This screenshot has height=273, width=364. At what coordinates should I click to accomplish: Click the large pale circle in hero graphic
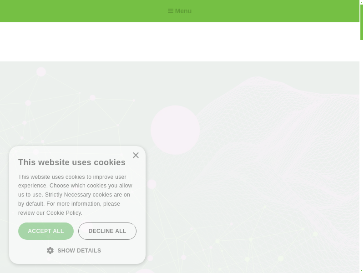tap(175, 130)
